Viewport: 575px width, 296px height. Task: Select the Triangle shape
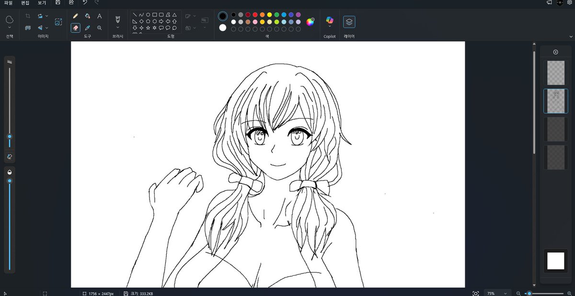(x=174, y=15)
